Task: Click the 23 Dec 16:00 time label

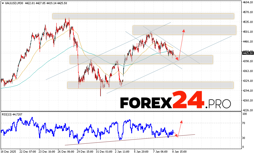Action: tap(47, 152)
